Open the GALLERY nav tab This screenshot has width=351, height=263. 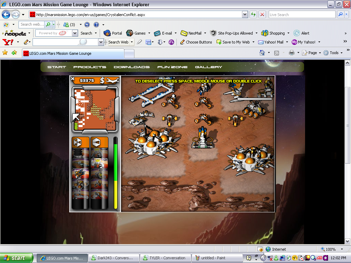coord(209,67)
